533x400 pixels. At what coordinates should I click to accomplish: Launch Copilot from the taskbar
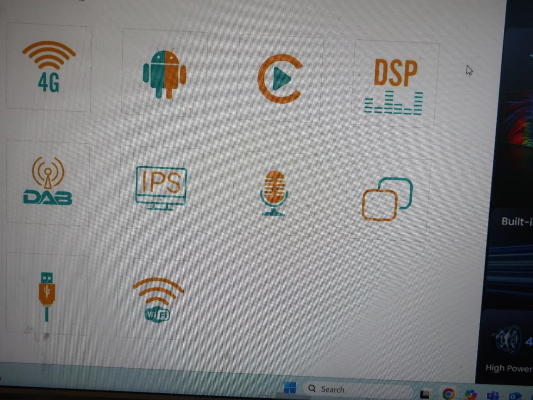click(x=471, y=394)
